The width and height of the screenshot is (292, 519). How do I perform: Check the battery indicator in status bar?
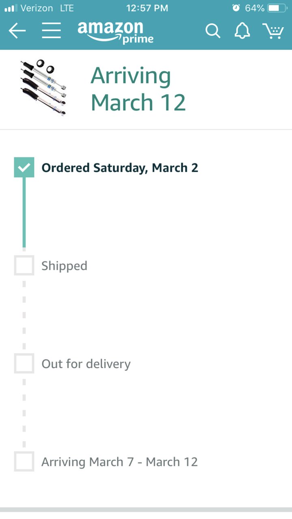click(277, 8)
